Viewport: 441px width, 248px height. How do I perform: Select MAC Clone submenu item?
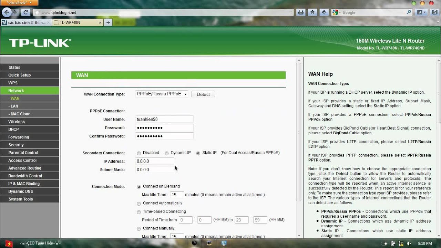pyautogui.click(x=30, y=114)
